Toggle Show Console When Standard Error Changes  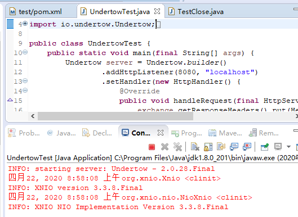(x=247, y=147)
